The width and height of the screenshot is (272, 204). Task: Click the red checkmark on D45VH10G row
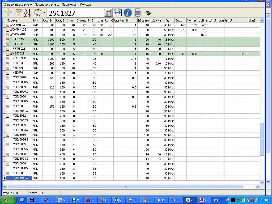11,30
